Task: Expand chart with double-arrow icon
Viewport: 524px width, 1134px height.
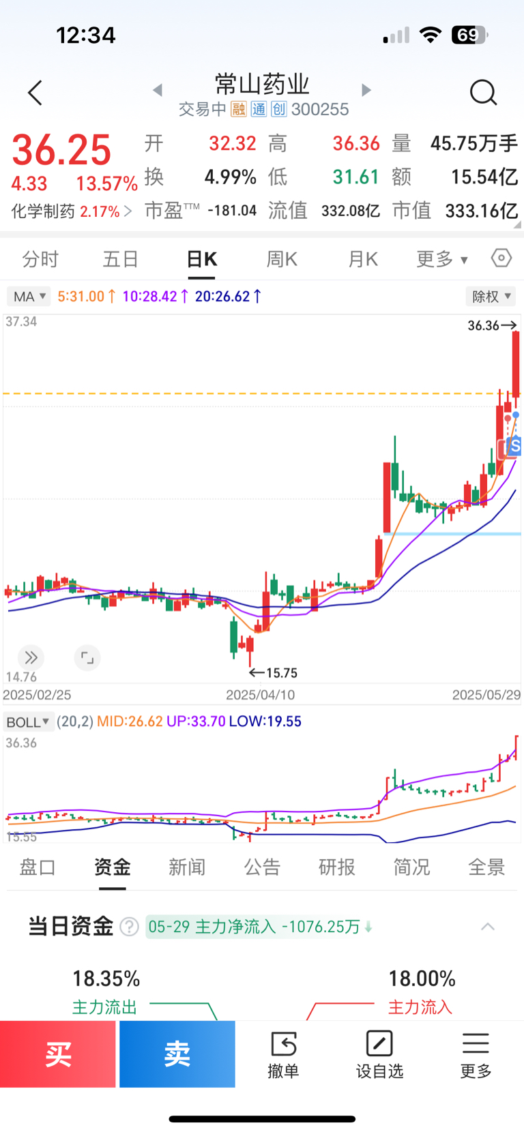Action: [31, 658]
